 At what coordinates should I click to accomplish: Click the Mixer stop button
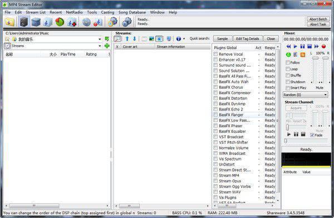310,46
